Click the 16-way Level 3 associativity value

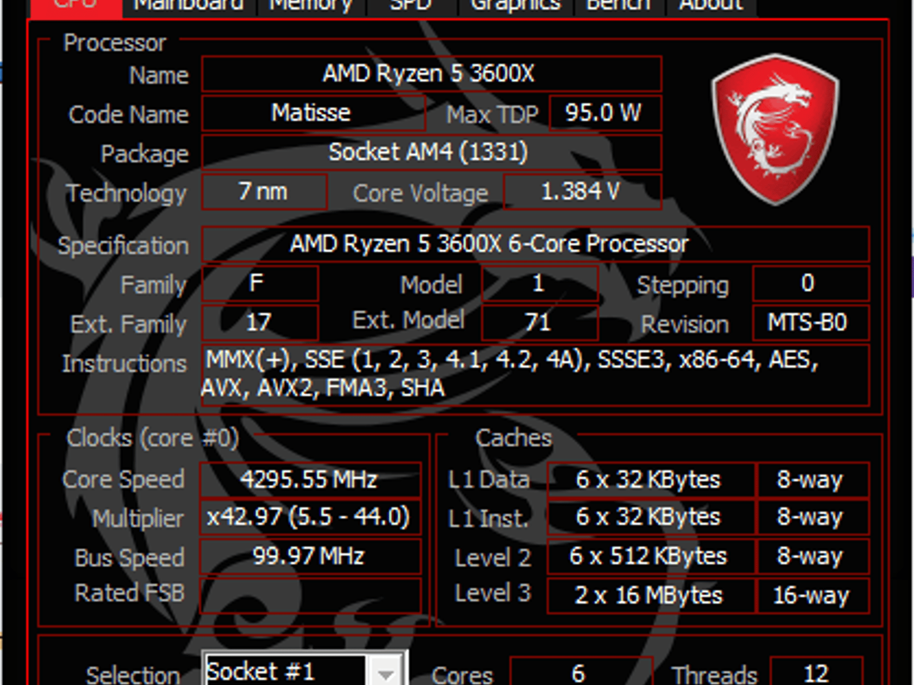pos(813,595)
